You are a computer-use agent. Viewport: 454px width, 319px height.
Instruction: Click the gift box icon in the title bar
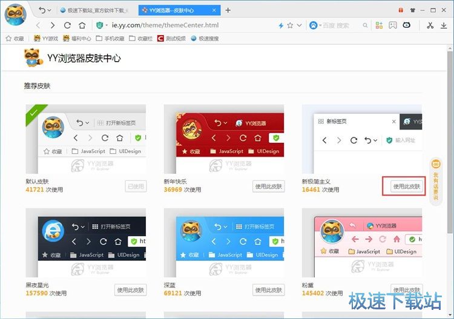pyautogui.click(x=401, y=10)
